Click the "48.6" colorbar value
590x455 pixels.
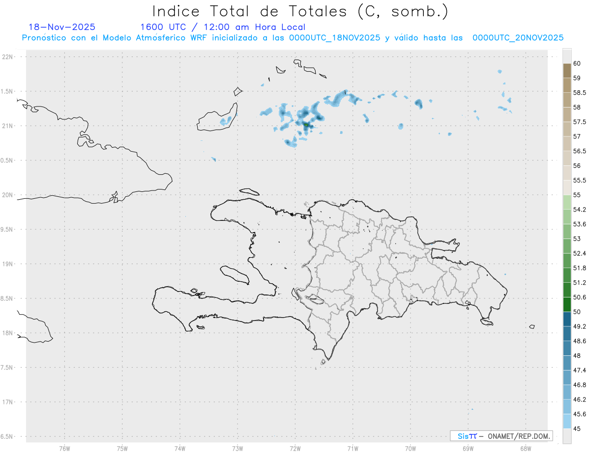click(x=579, y=341)
